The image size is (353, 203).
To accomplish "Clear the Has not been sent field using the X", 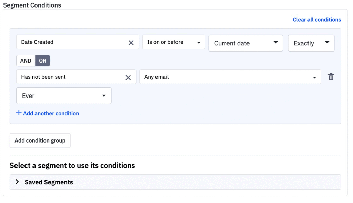I will click(x=128, y=77).
